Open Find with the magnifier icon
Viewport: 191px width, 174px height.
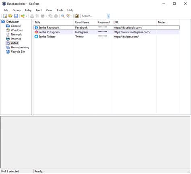pyautogui.click(x=63, y=16)
